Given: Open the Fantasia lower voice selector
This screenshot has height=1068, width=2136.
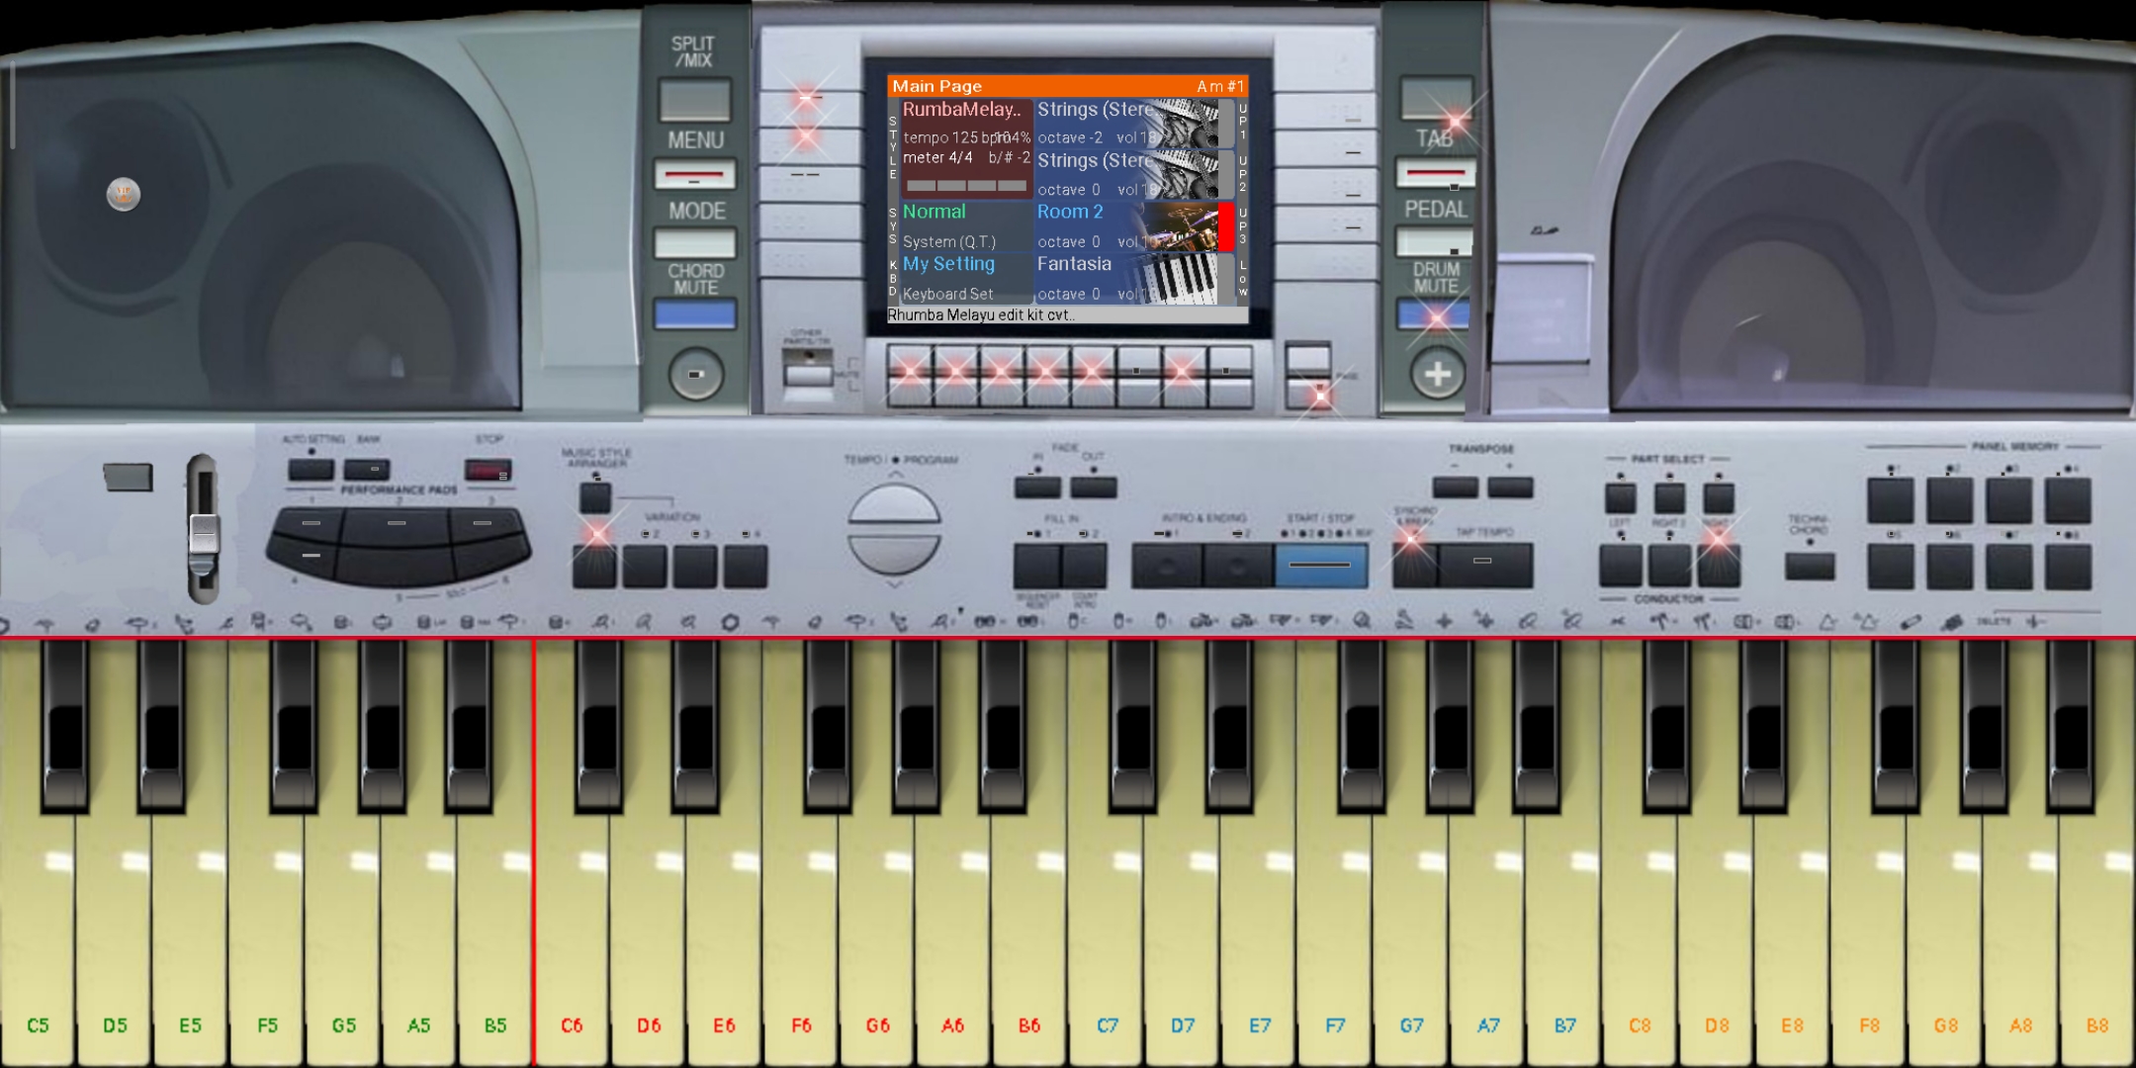Looking at the screenshot, I should 1075,264.
